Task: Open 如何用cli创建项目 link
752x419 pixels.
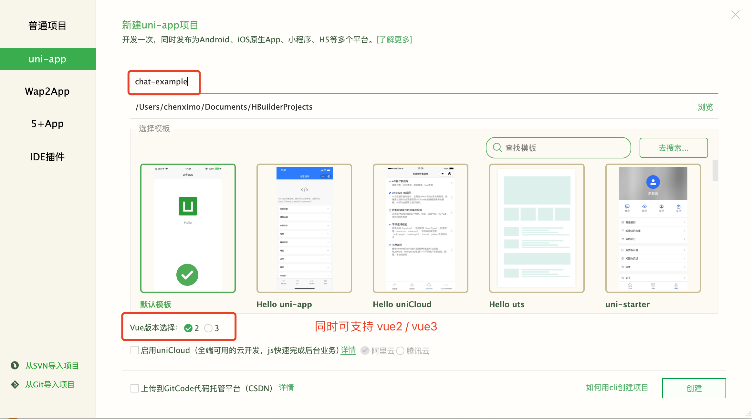Action: [617, 388]
